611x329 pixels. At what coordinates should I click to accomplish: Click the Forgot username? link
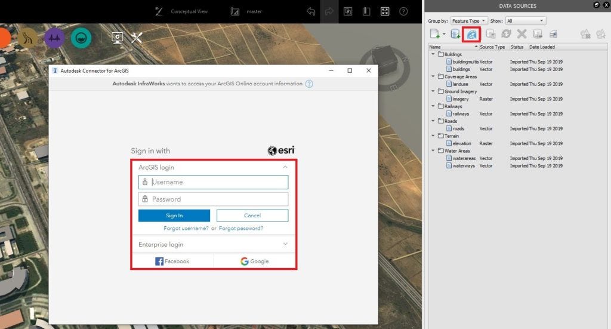click(186, 229)
